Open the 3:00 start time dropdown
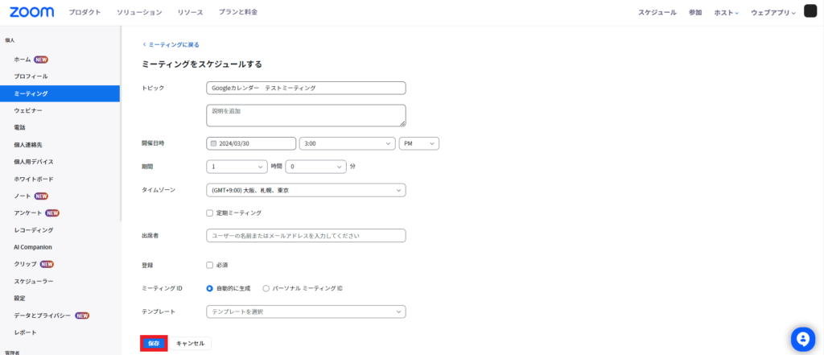This screenshot has height=355, width=824. 346,143
